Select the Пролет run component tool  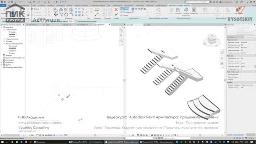point(124,9)
